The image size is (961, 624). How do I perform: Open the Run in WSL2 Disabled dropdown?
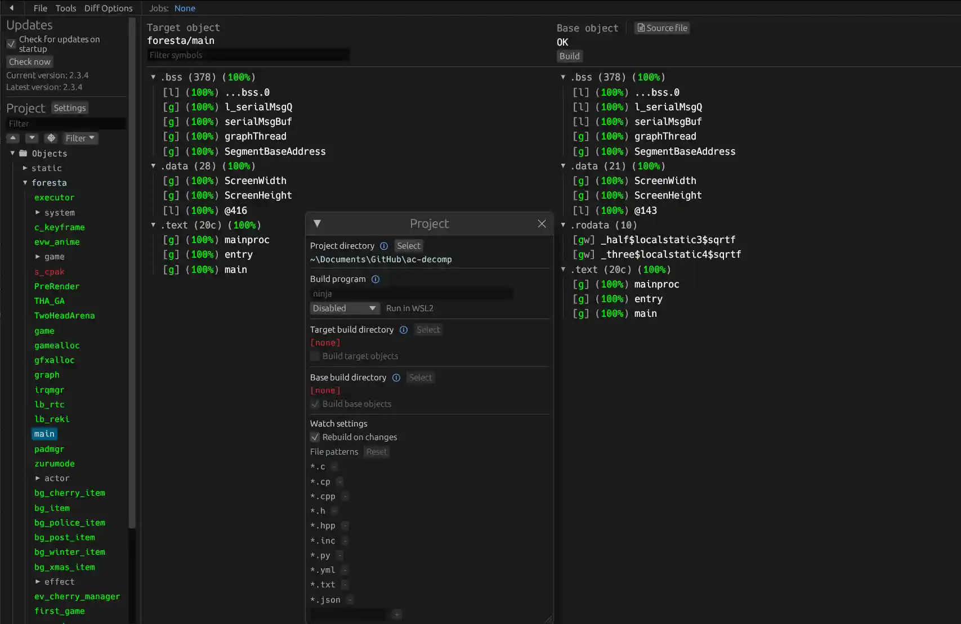tap(345, 308)
